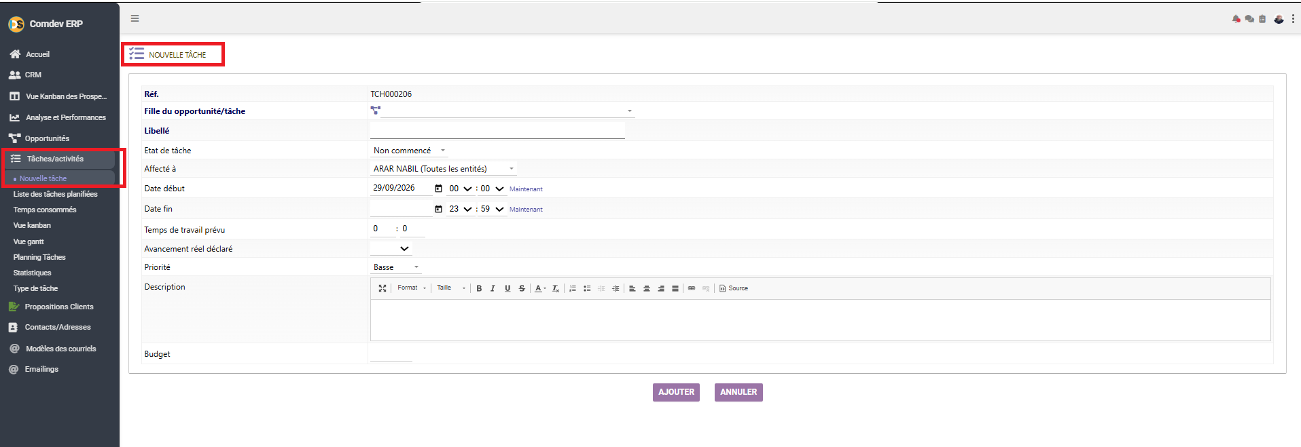
Task: Open the text color picker
Action: click(x=540, y=288)
